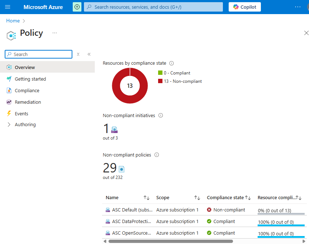Click ASC DataProtection 100% compliance bar
309x244 pixels.
tap(281, 225)
